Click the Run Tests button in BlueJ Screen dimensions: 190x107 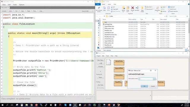100,85
